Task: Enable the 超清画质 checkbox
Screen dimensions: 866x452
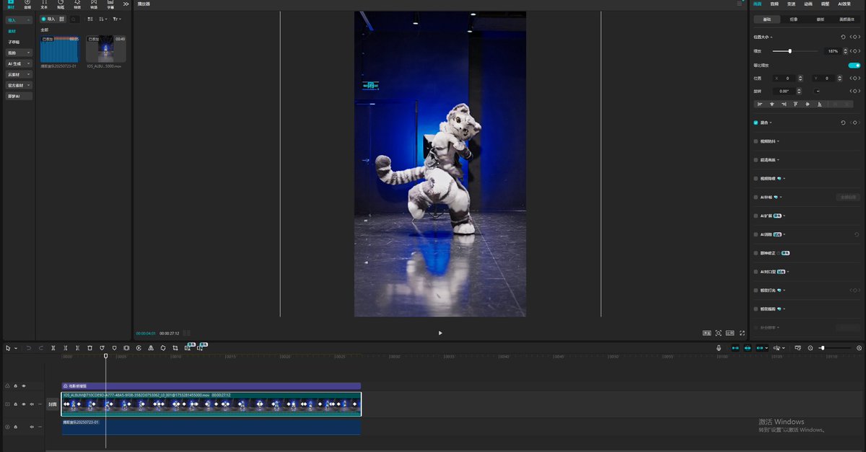Action: tap(756, 160)
